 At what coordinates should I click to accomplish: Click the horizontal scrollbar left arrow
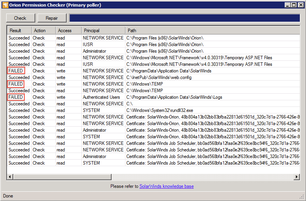tap(10, 177)
